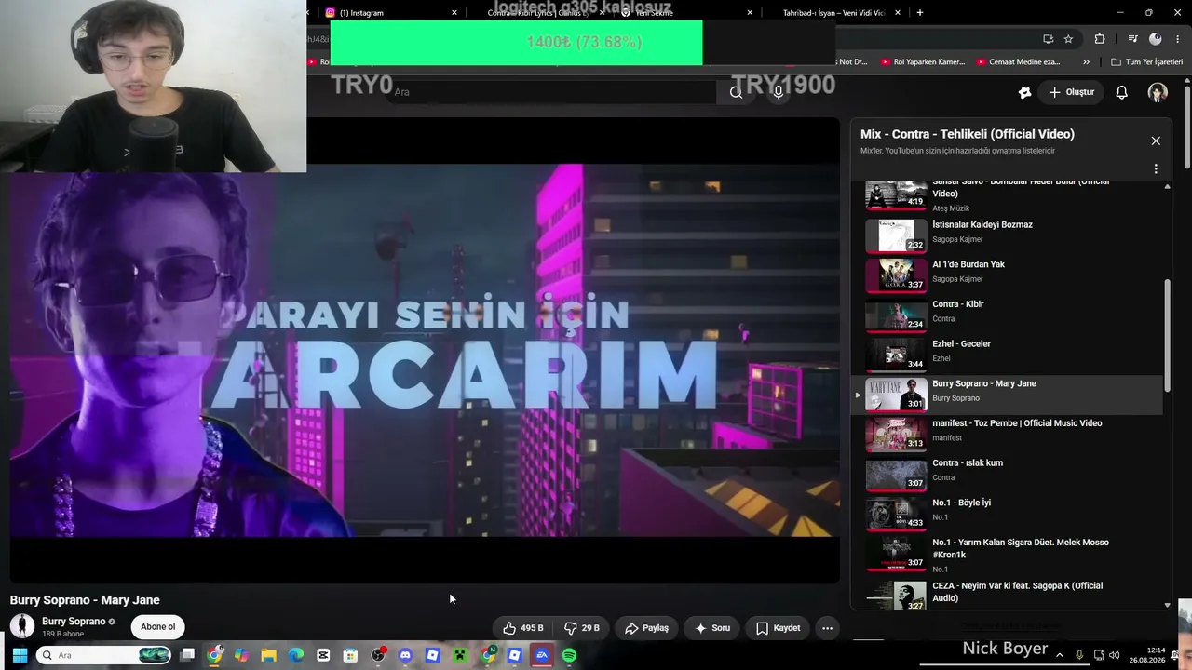The width and height of the screenshot is (1192, 670).
Task: Click the YouTube search input field
Action: 553,92
